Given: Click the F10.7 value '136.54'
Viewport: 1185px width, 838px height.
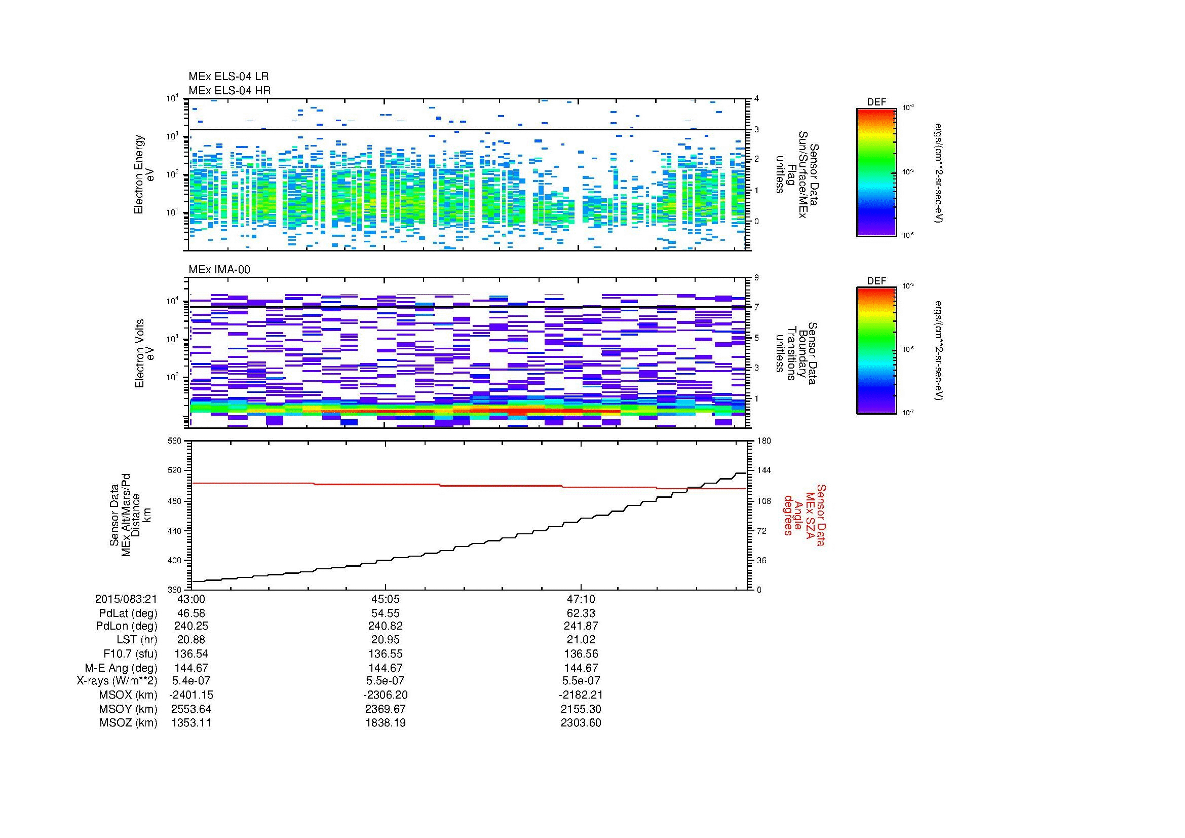Looking at the screenshot, I should [191, 653].
